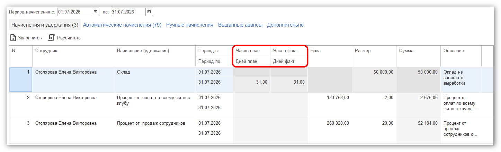
Task: Click the Заполнить fill icon
Action: (x=13, y=38)
